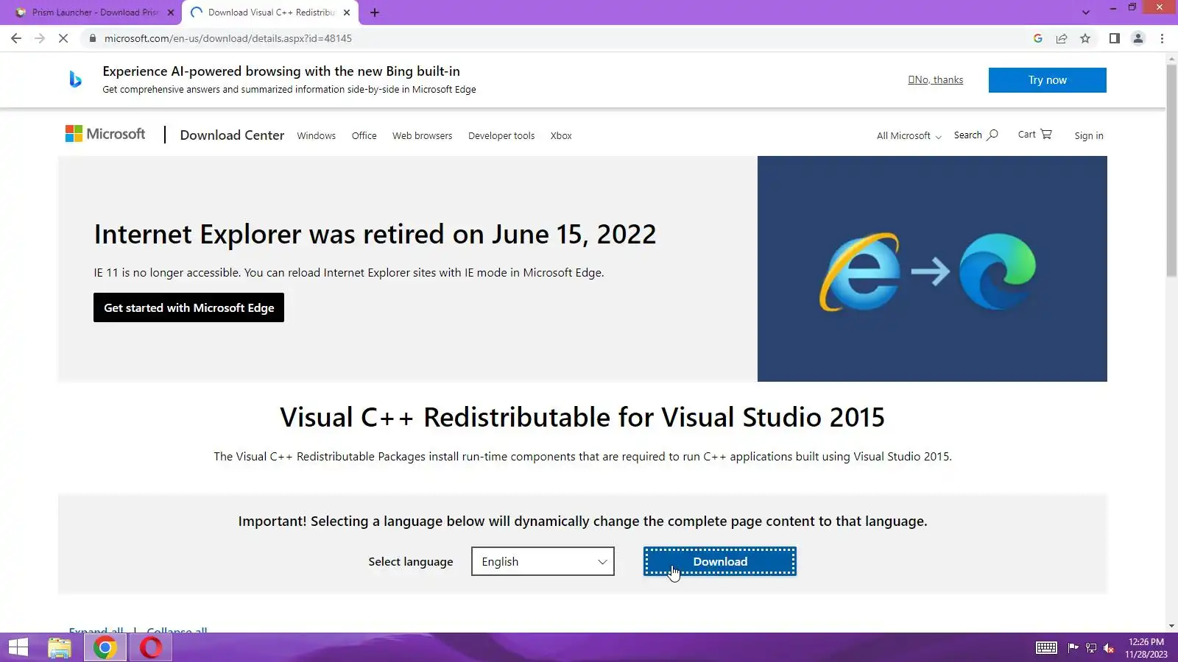
Task: Click the browser forward arrow
Action: point(40,38)
